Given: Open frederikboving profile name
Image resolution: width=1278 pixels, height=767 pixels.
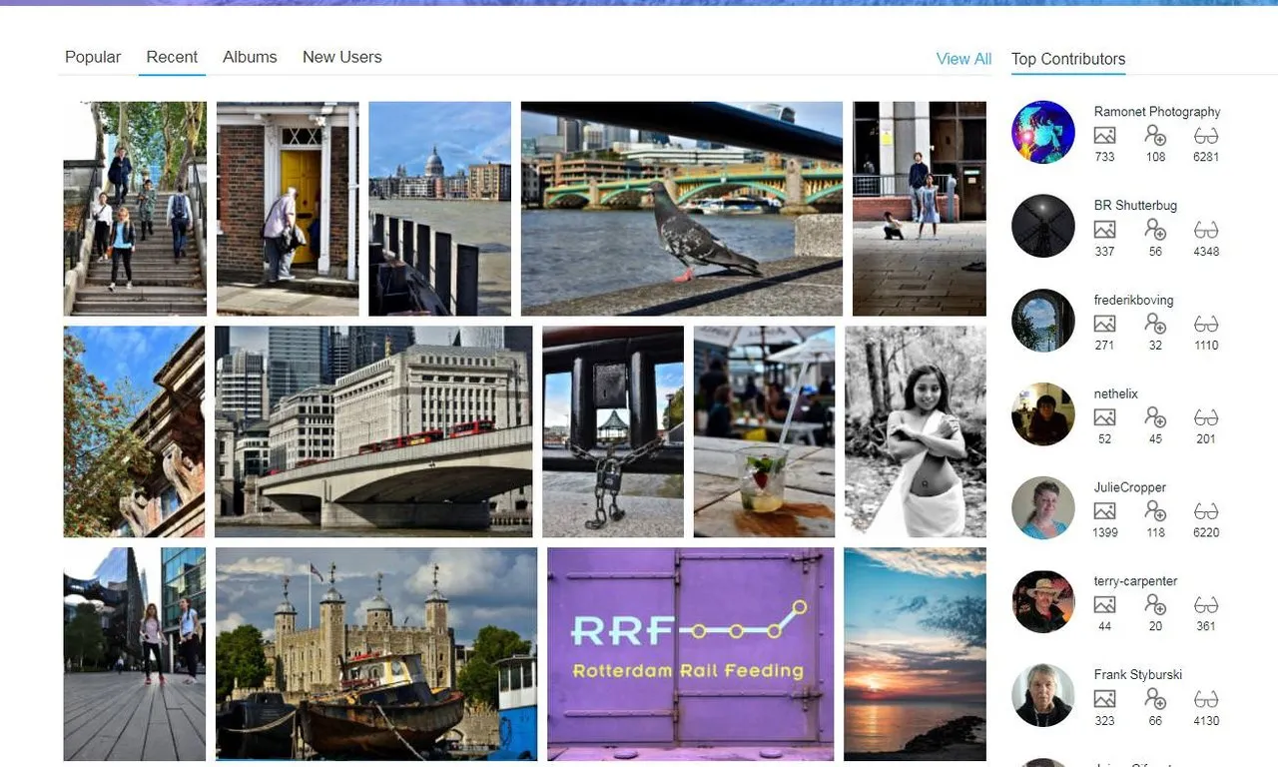Looking at the screenshot, I should click(x=1133, y=300).
